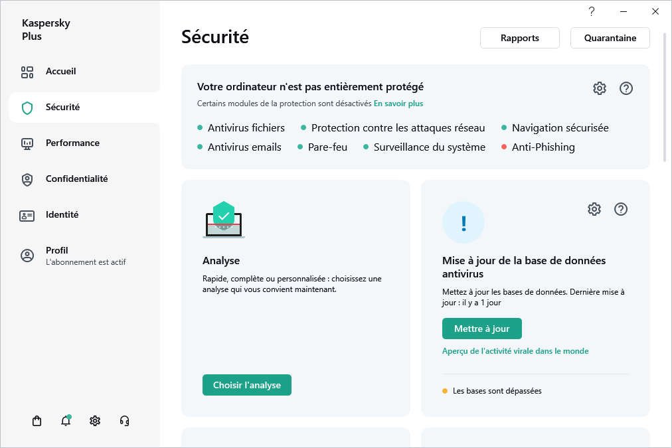
Task: Click the En savoir plus link
Action: 399,104
